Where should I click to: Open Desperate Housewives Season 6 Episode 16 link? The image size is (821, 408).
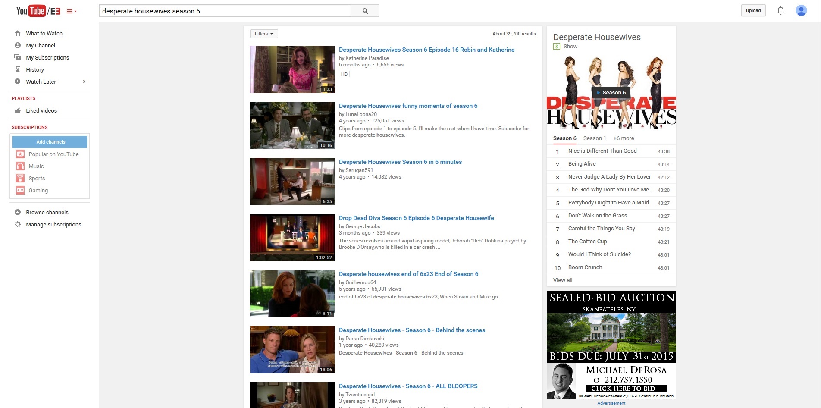(426, 50)
